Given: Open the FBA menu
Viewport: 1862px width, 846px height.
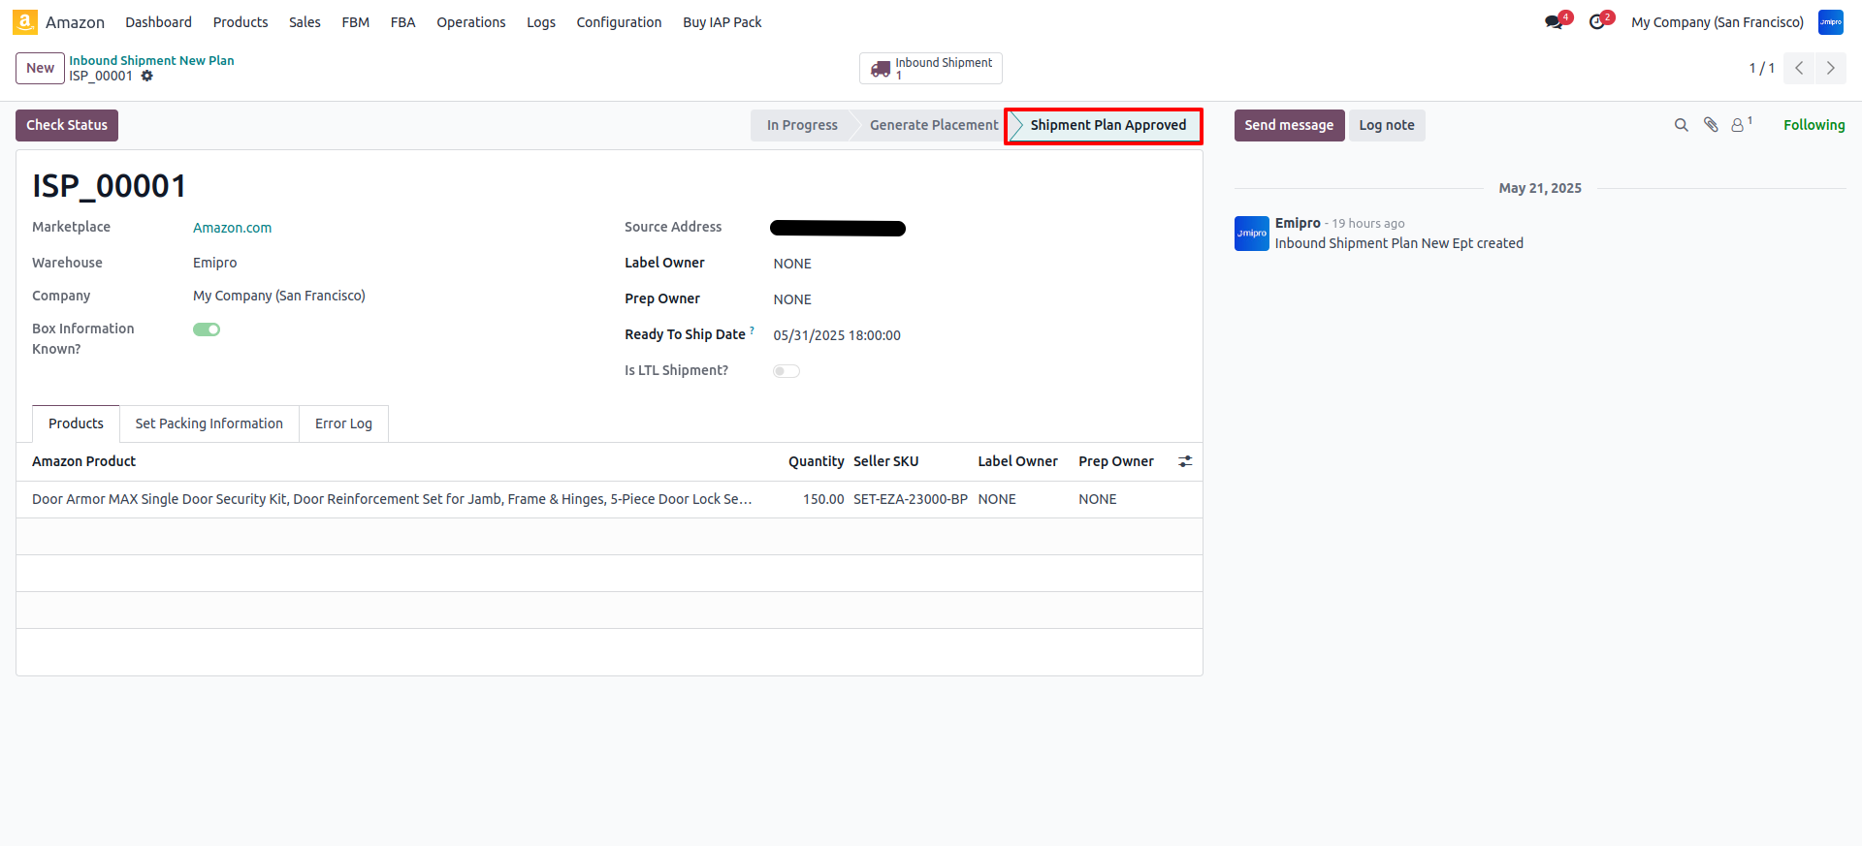Looking at the screenshot, I should coord(402,22).
